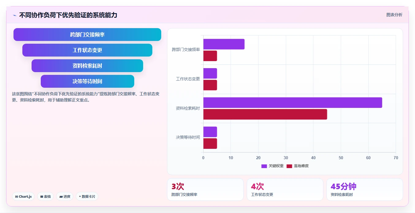The image size is (415, 213).
Task: Click the 表格 tag chip
Action: tap(45, 196)
